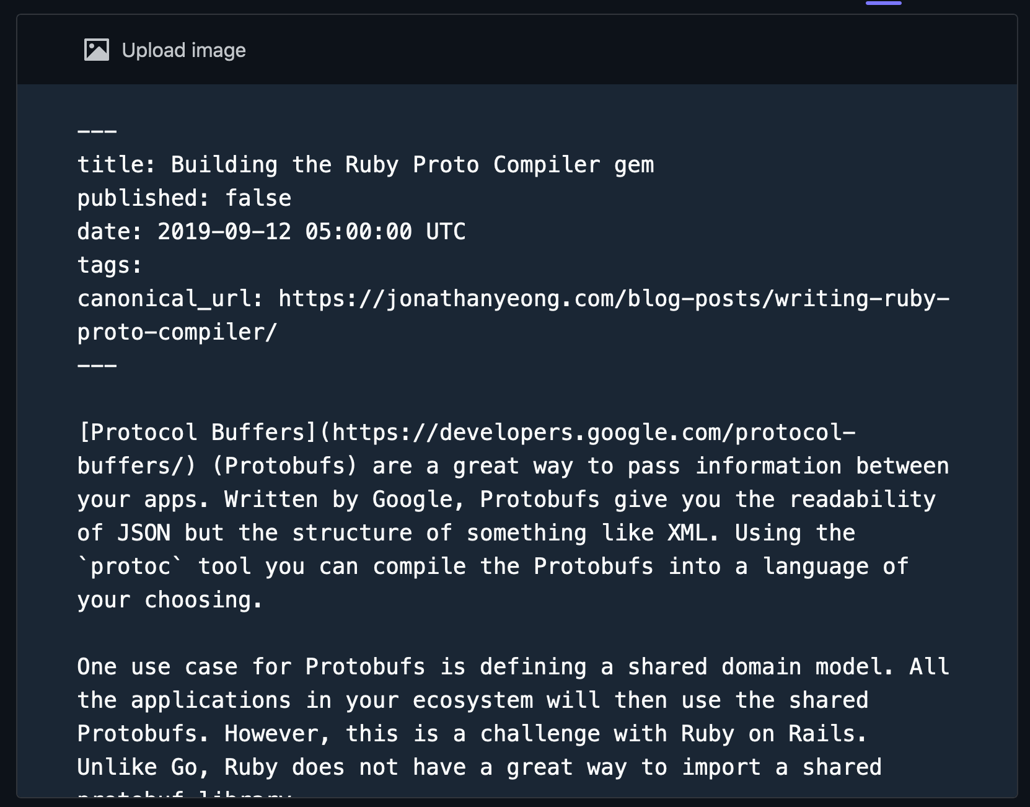
Task: Click the title front matter line
Action: (366, 164)
